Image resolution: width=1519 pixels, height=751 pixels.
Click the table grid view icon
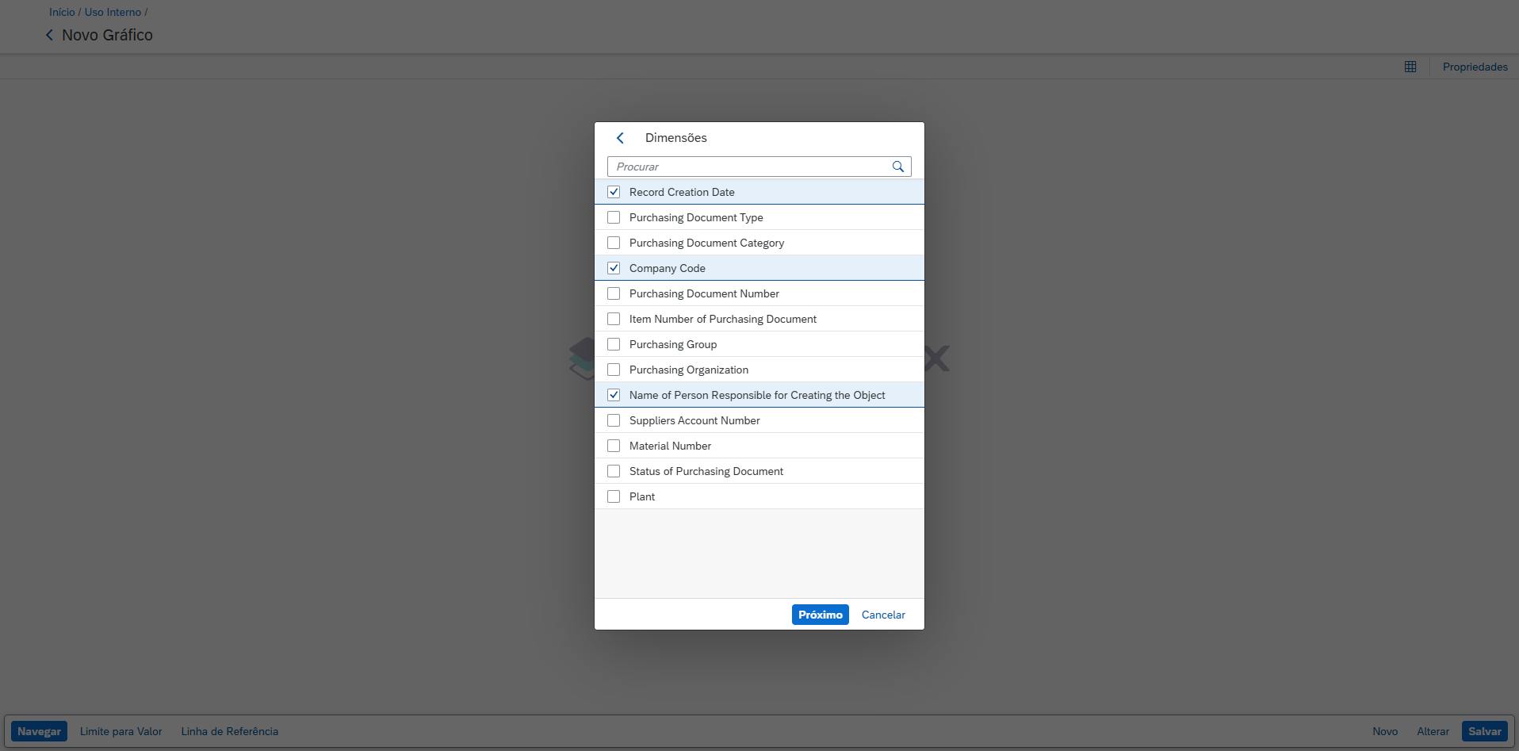point(1410,67)
